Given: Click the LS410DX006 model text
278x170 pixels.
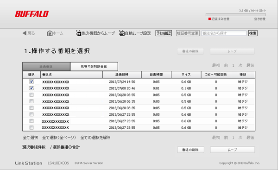Looking at the screenshot, I should pyautogui.click(x=58, y=163).
